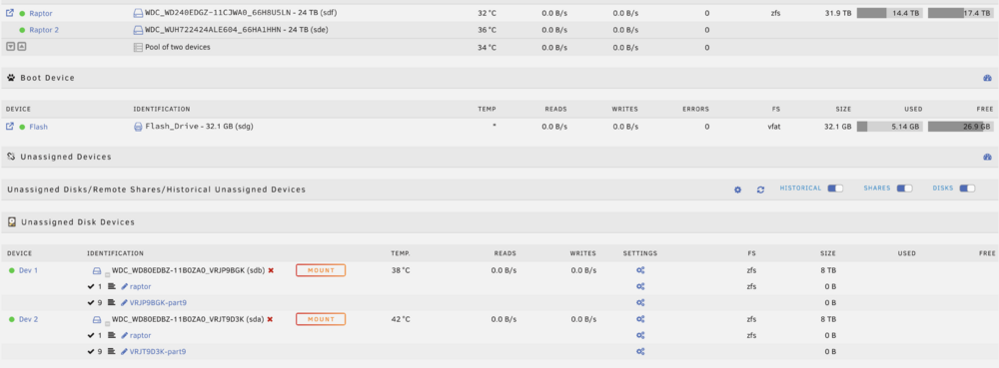This screenshot has width=999, height=368.
Task: Edit VRJP9BGK-part9 partition name pencil icon
Action: (124, 302)
